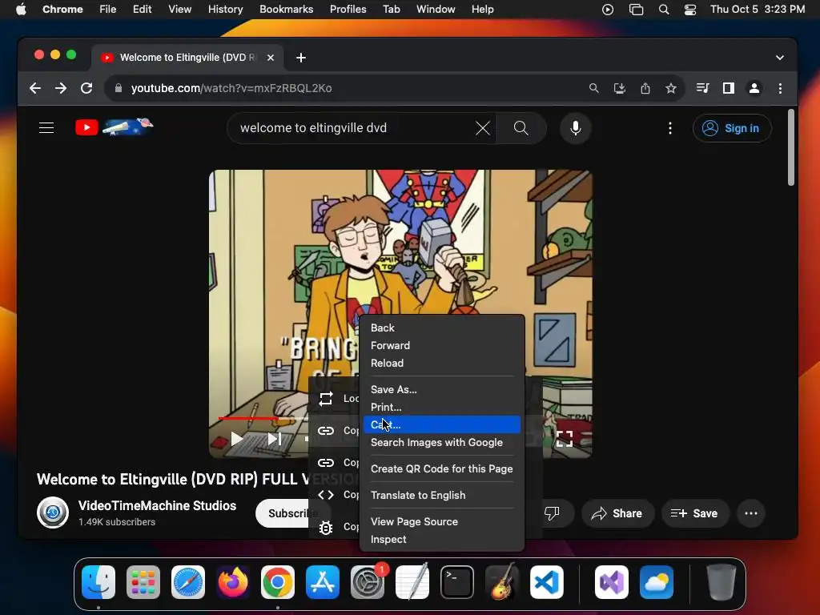820x615 pixels.
Task: Share this page from address bar
Action: click(x=645, y=88)
